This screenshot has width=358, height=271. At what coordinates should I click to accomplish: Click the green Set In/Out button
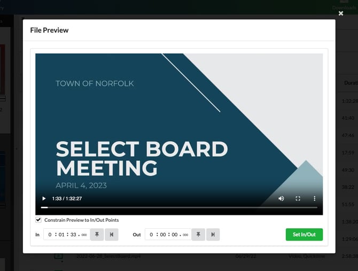click(304, 235)
